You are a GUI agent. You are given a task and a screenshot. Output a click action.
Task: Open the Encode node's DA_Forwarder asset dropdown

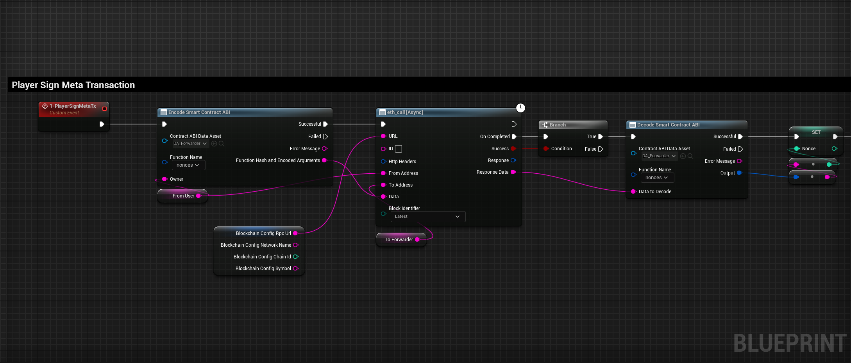click(x=190, y=144)
